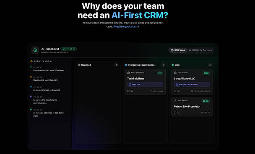Screen dimensions: 255x154
Task: Click the green brain logo icon
Action: (35, 50)
